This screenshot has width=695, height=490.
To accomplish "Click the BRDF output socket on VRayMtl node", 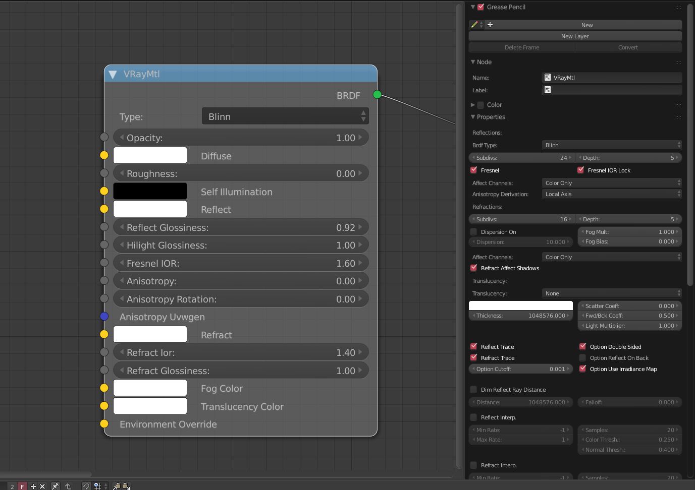I will tap(377, 94).
